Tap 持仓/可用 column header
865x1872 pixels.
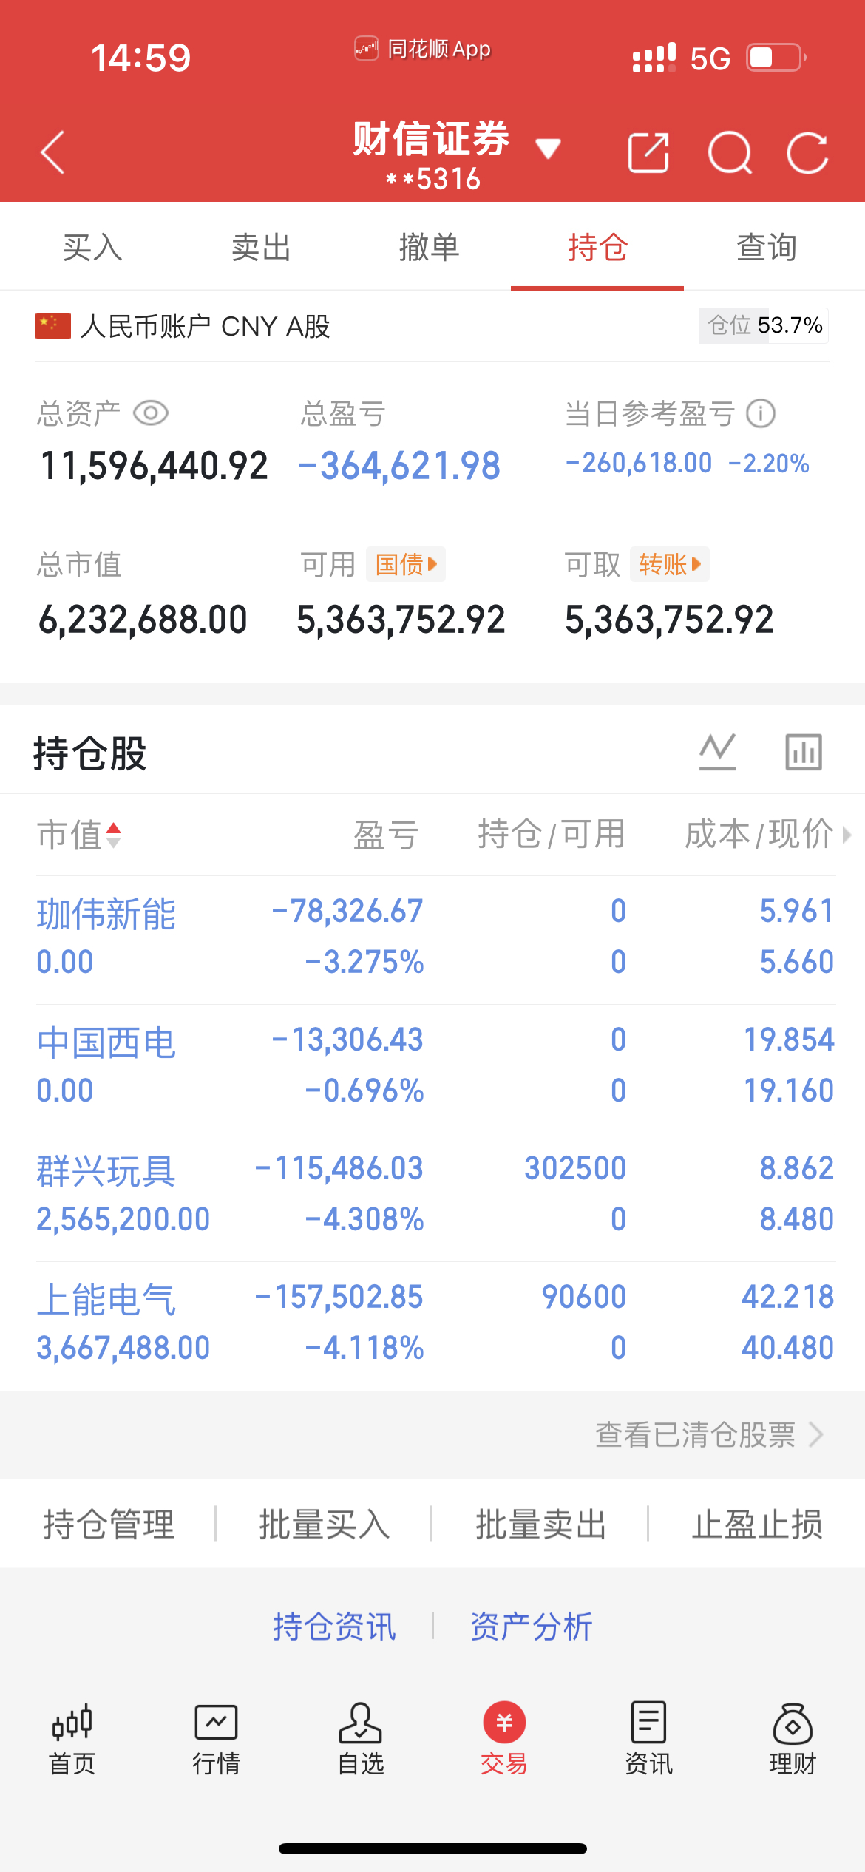[552, 835]
